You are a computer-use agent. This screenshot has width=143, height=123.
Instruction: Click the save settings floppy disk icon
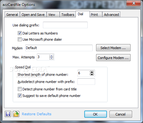(8, 114)
